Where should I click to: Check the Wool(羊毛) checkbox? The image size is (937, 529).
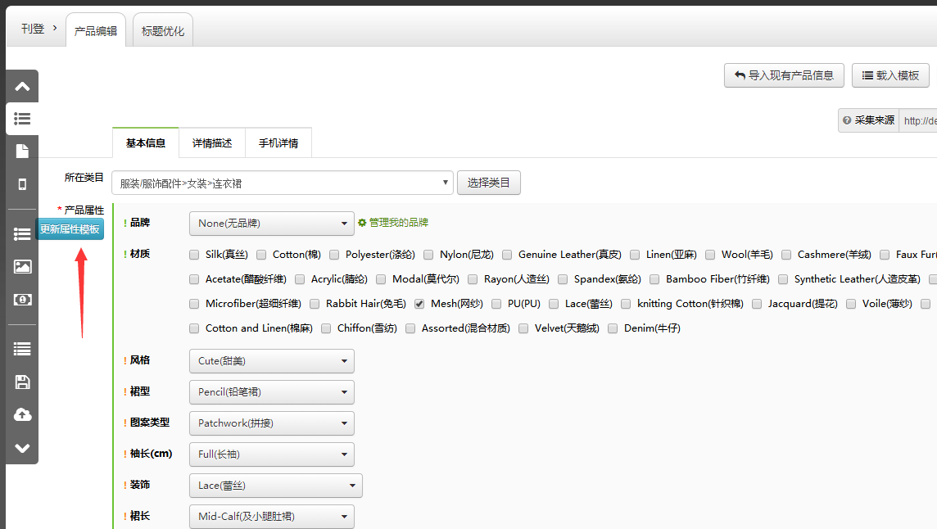(710, 255)
